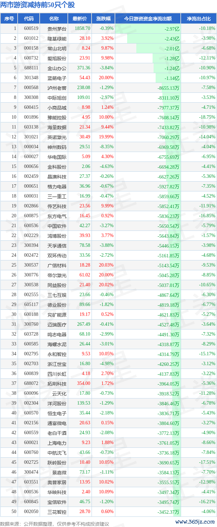Click the -8.35% change for 神州数码

106,147
